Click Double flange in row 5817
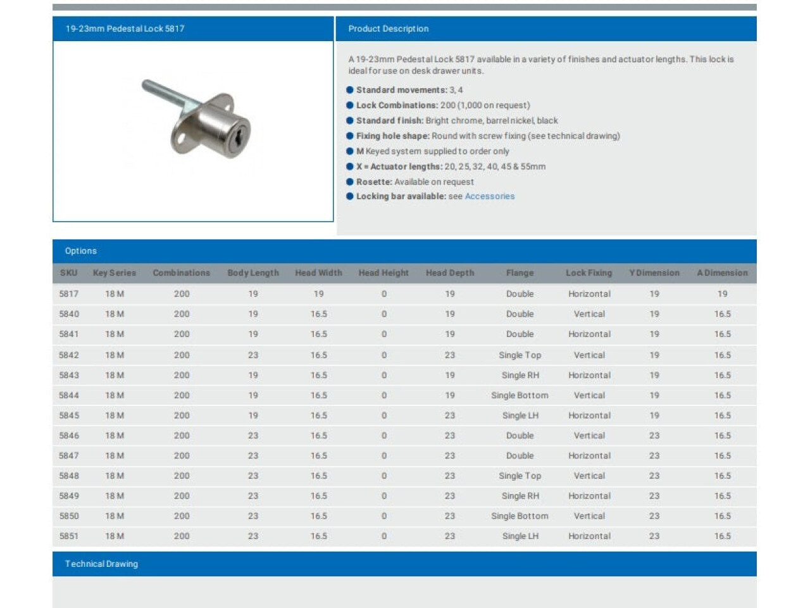810x608 pixels. coord(520,294)
